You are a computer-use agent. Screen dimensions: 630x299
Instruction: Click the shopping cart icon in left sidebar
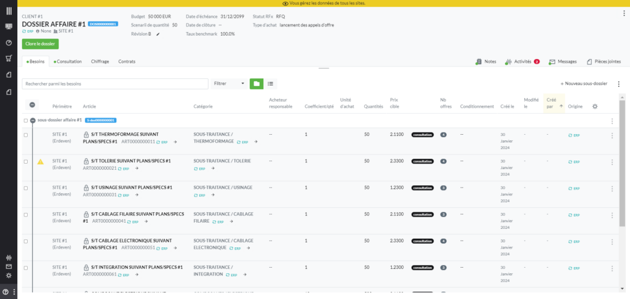pyautogui.click(x=9, y=58)
